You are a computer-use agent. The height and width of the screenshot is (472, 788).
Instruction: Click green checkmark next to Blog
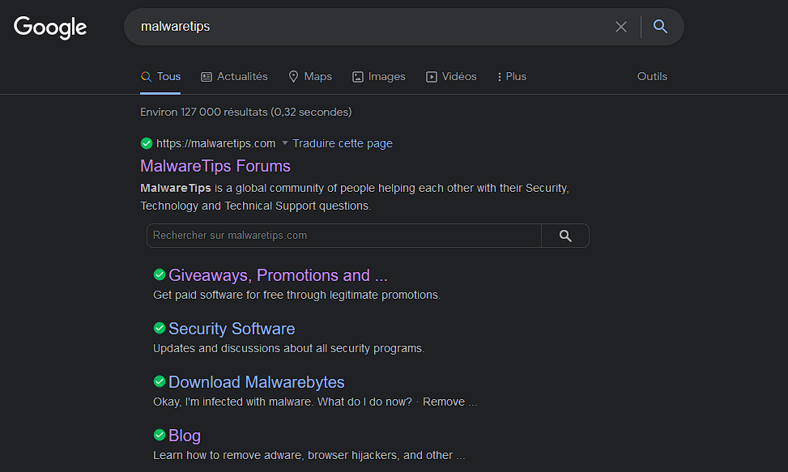tap(160, 435)
